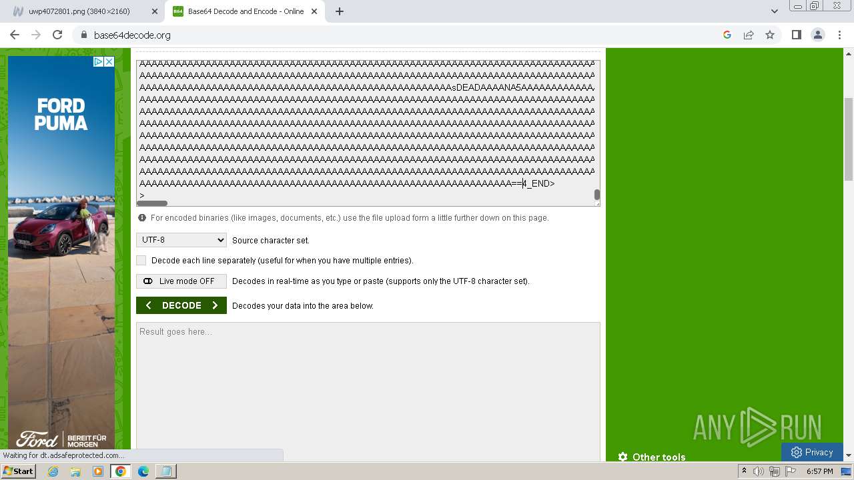
Task: Open the Windows Start menu
Action: coord(19,471)
